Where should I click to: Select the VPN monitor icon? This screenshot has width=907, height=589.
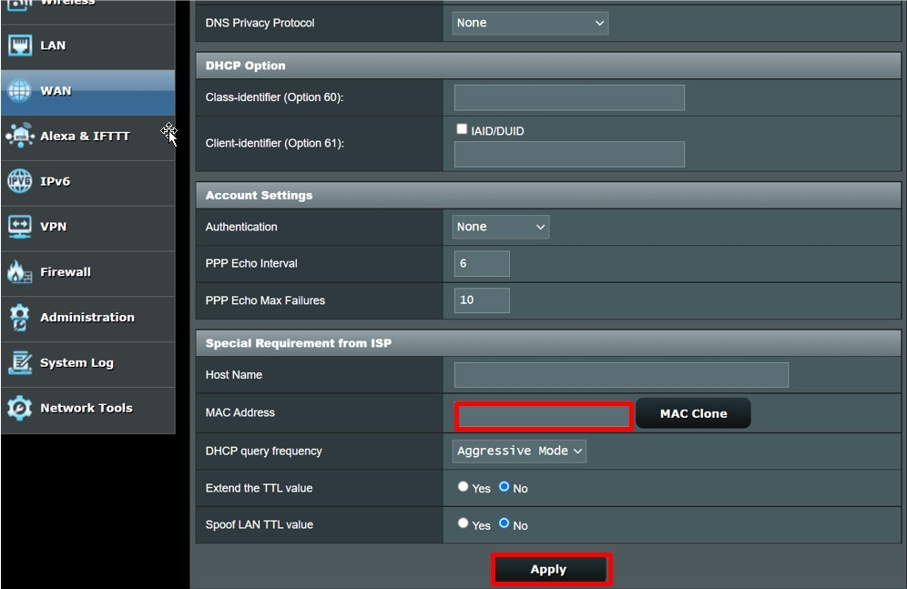19,227
